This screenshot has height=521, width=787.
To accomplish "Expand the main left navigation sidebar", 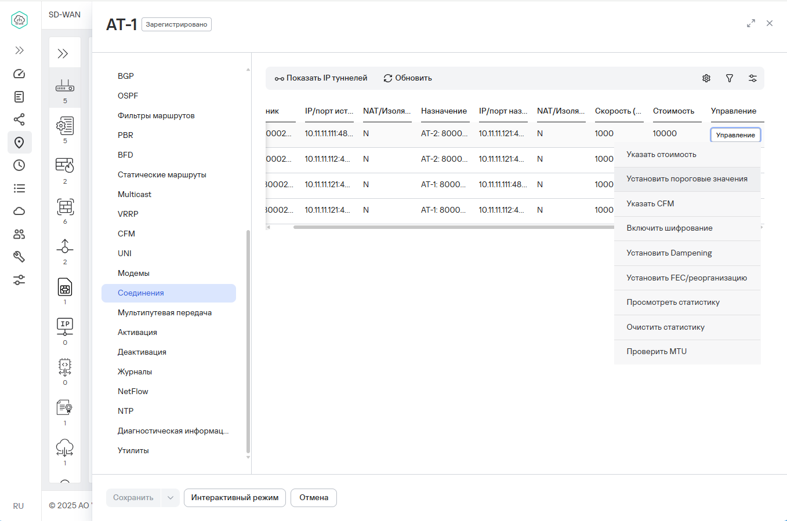I will coord(19,50).
